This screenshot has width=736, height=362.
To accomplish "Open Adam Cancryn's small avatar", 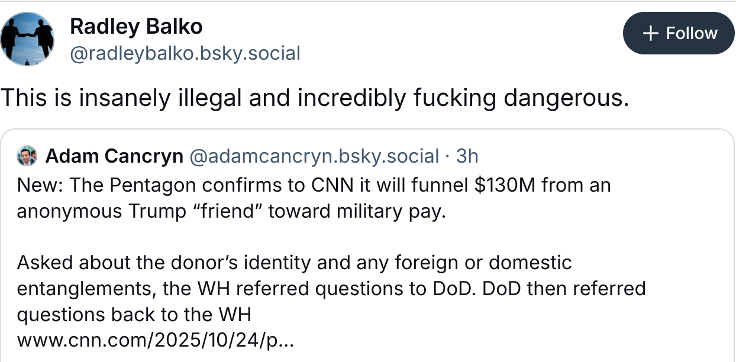I will pos(27,156).
